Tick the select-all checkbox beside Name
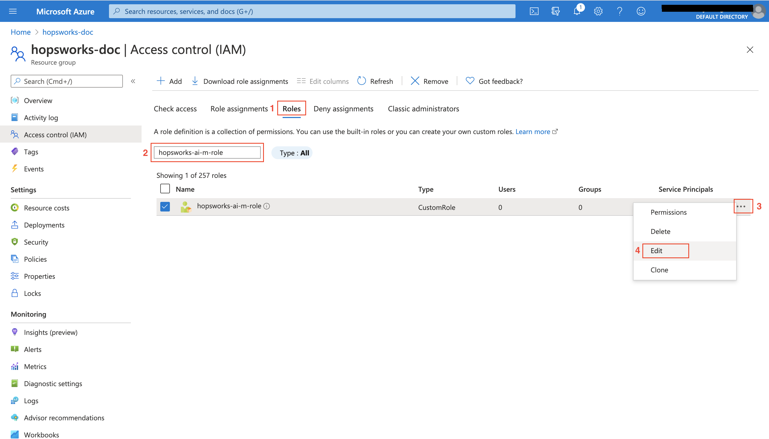This screenshot has width=769, height=439. point(165,189)
